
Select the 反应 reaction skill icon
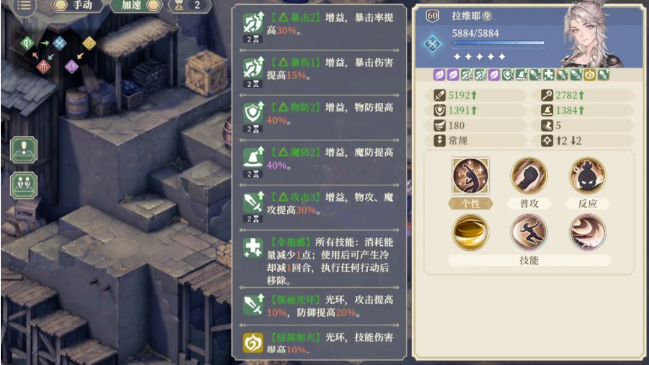click(587, 176)
